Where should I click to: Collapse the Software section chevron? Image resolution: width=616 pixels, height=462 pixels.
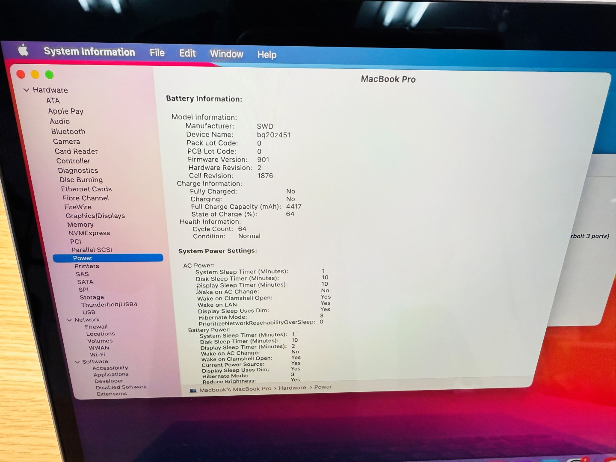[77, 362]
